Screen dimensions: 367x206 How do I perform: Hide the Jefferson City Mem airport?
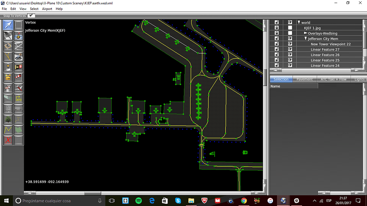coord(290,38)
